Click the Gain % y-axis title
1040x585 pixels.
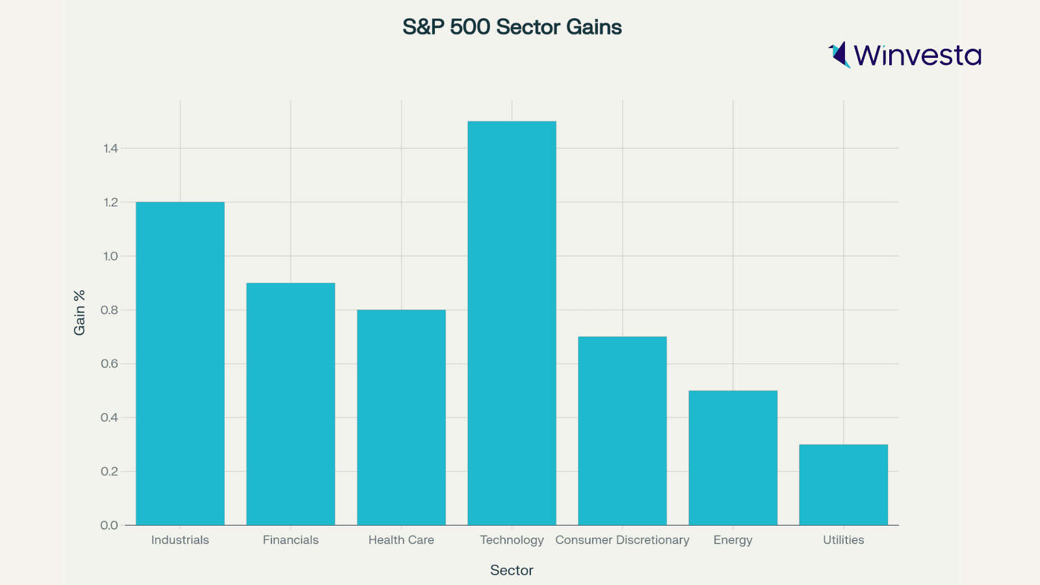[x=79, y=313]
